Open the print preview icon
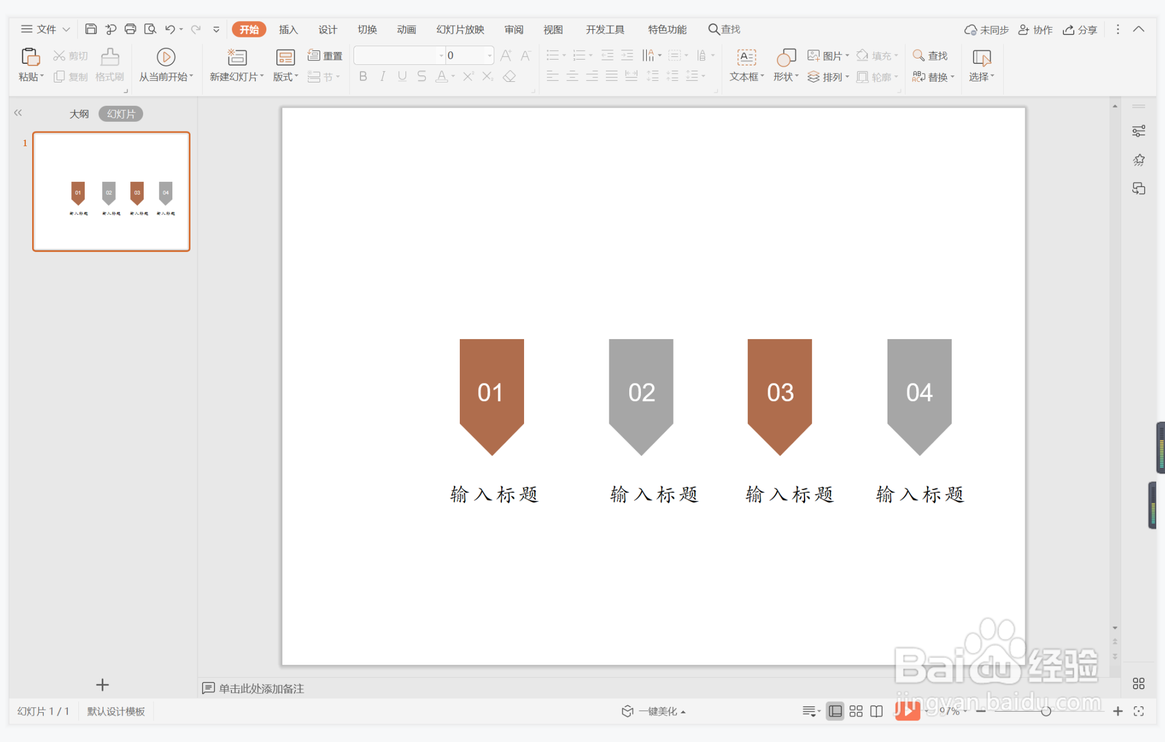The image size is (1165, 742). click(150, 29)
